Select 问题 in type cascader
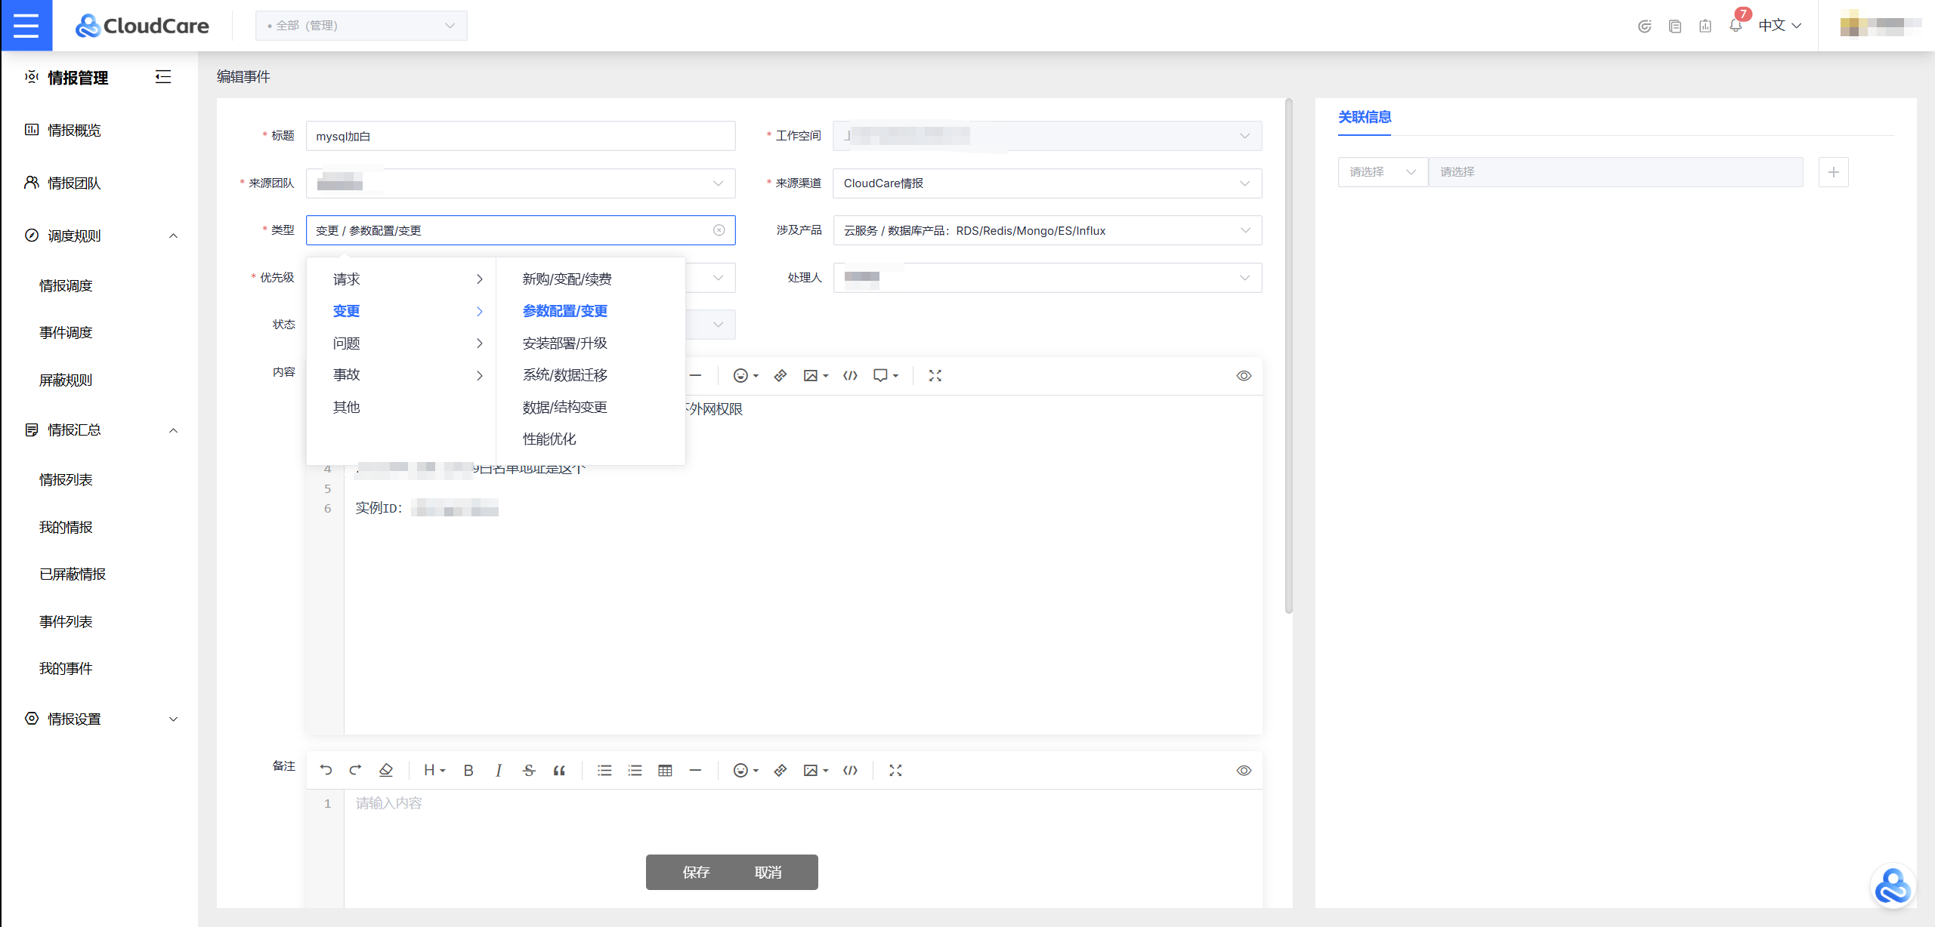This screenshot has width=1935, height=927. pos(401,343)
